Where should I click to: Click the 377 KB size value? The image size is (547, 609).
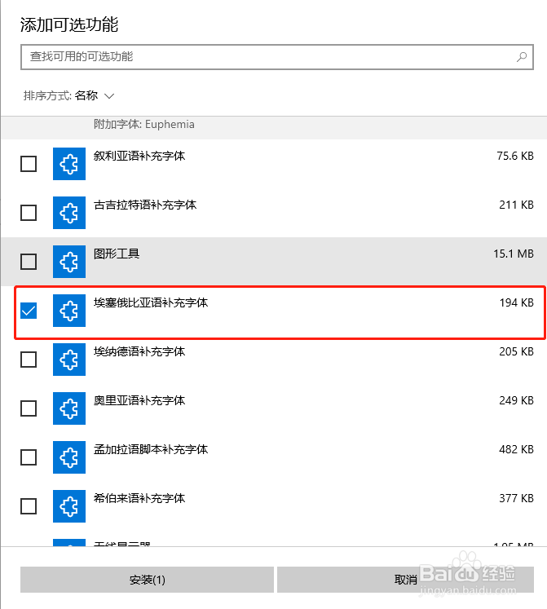pyautogui.click(x=516, y=499)
